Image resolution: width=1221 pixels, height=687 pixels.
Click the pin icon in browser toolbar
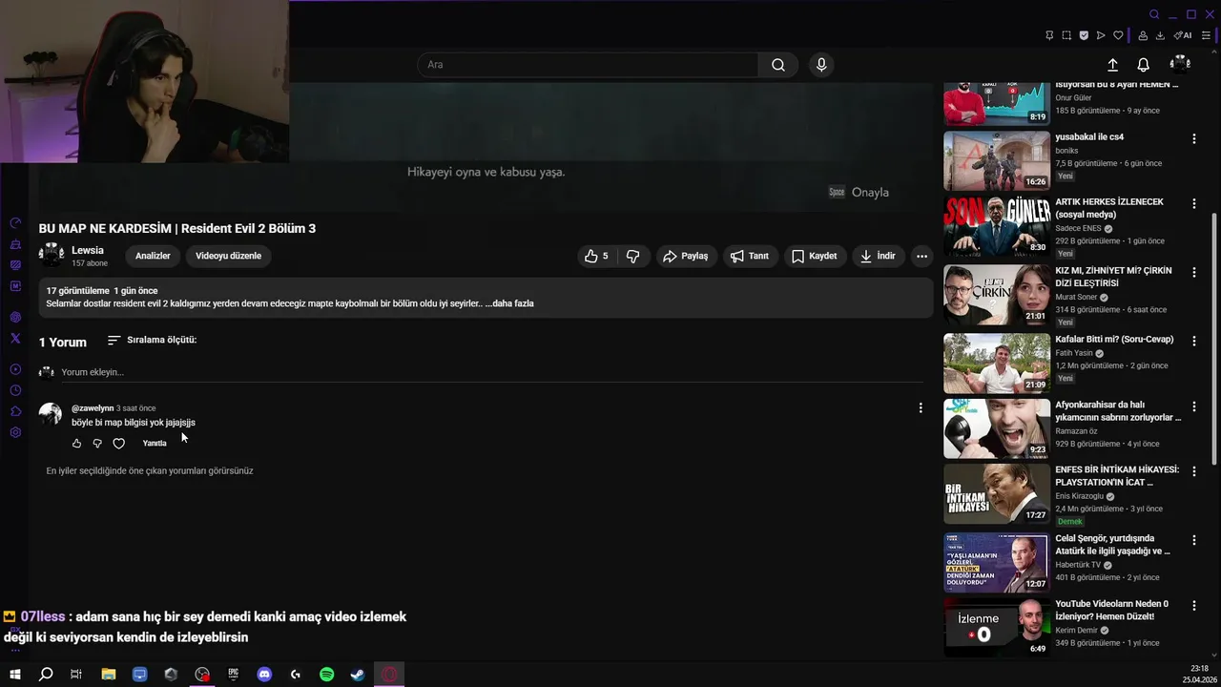click(1049, 35)
